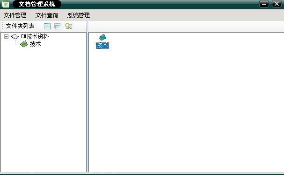Open the 文件查询 menu
Image resolution: width=284 pixels, height=175 pixels.
tap(46, 15)
